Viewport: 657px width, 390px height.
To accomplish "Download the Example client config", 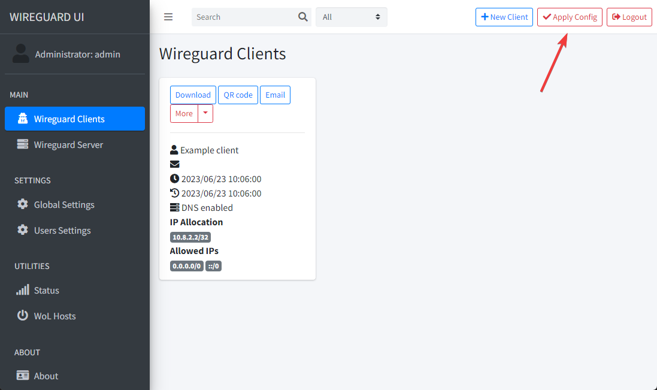I will pyautogui.click(x=193, y=95).
